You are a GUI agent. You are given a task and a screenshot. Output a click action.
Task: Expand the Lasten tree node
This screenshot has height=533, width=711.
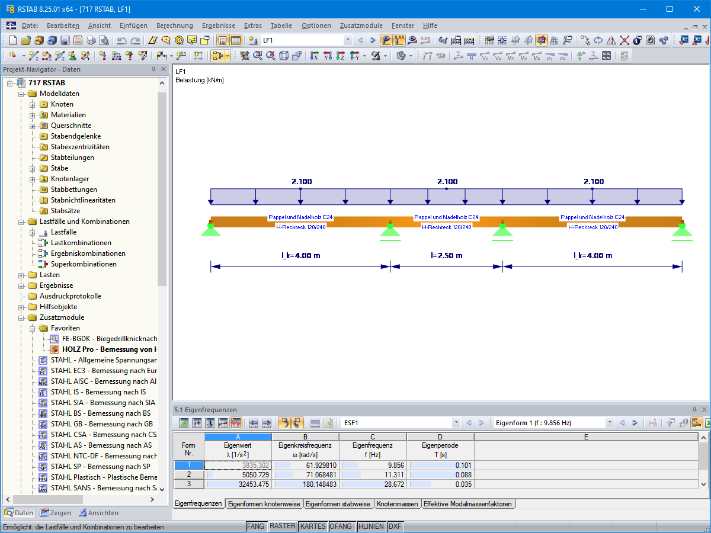(x=21, y=275)
